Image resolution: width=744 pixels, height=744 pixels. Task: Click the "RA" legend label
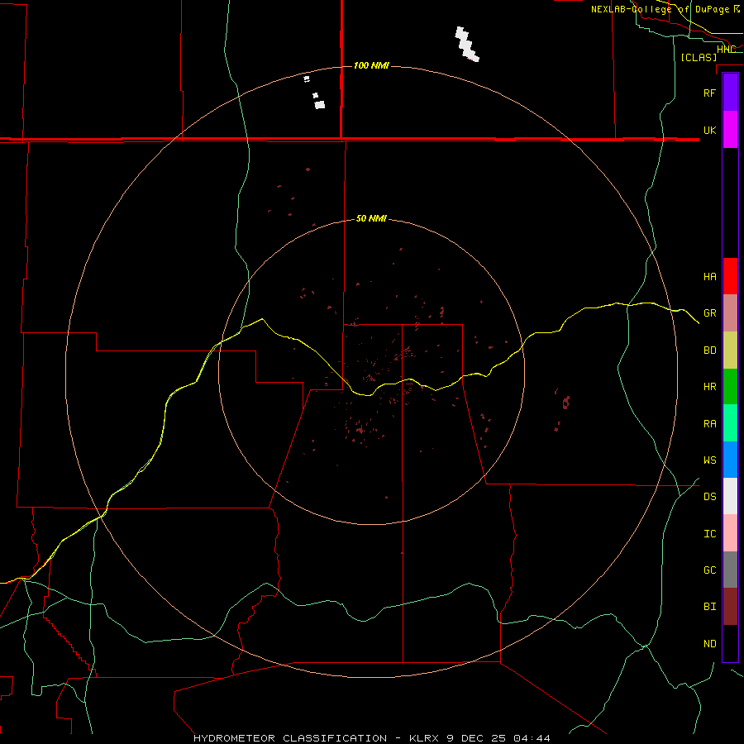click(x=710, y=423)
